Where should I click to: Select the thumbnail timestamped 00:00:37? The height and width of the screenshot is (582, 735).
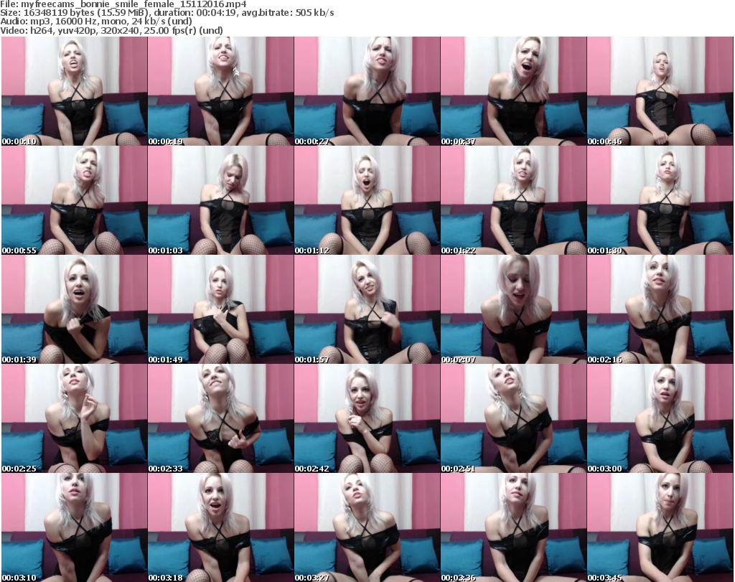(x=513, y=91)
